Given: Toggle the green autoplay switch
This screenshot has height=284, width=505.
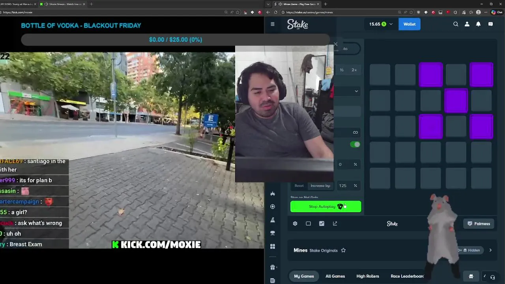Looking at the screenshot, I should point(355,144).
